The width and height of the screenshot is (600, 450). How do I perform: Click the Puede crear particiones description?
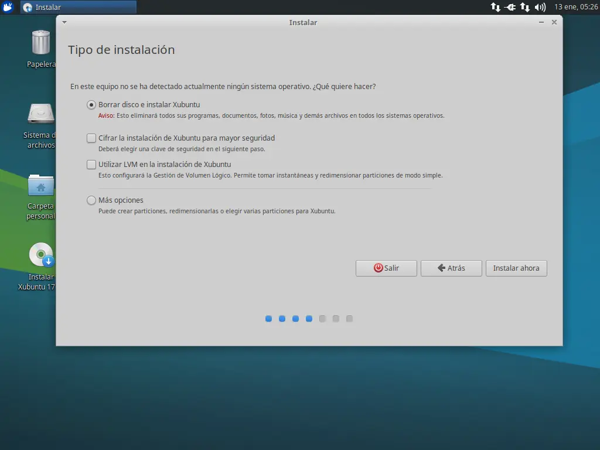(x=217, y=211)
